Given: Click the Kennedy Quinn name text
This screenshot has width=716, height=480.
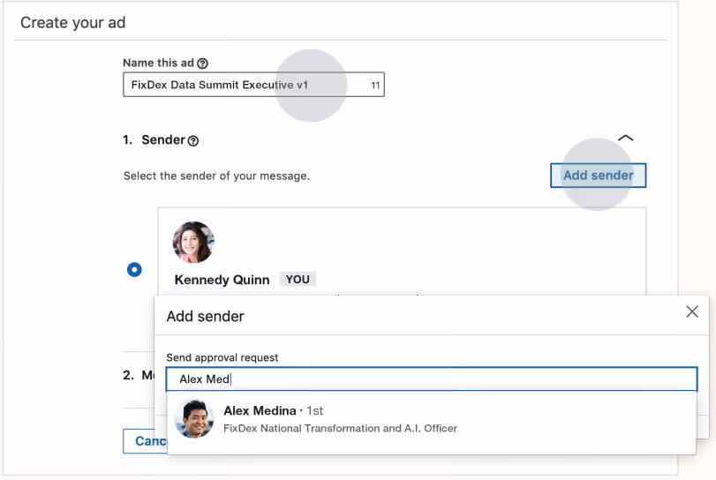Looking at the screenshot, I should (x=222, y=280).
